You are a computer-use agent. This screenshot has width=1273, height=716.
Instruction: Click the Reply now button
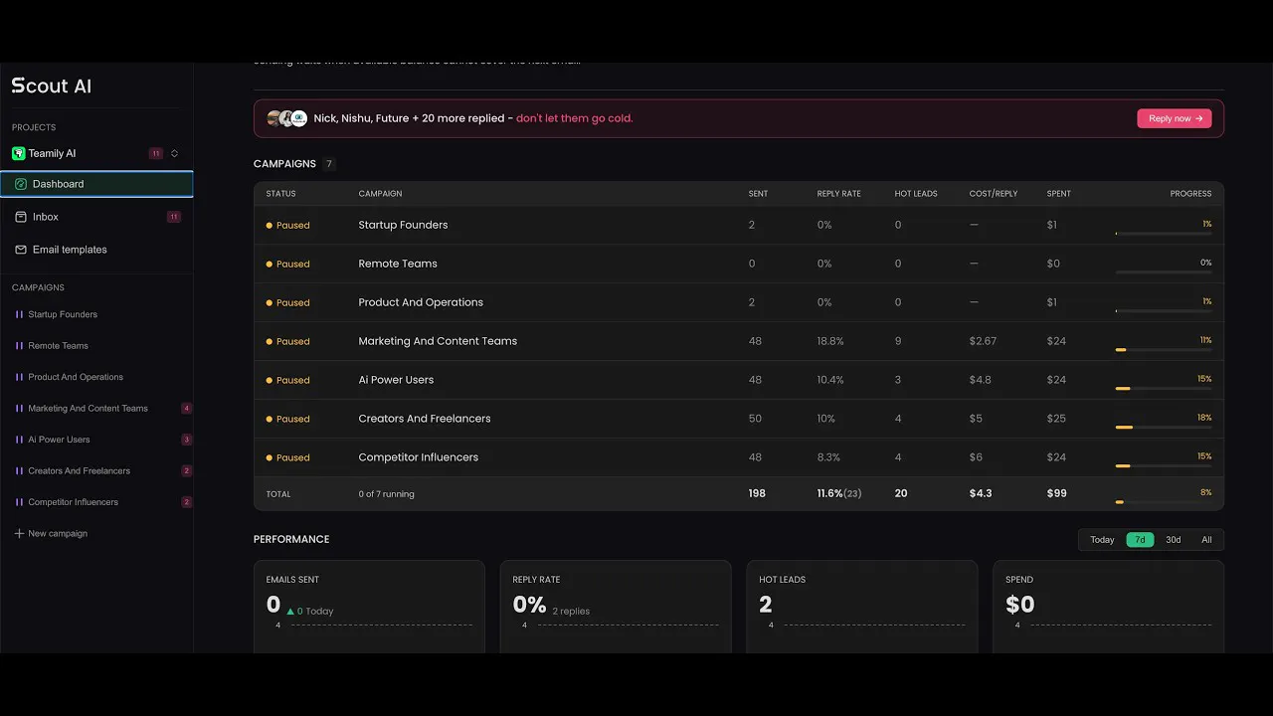point(1175,118)
